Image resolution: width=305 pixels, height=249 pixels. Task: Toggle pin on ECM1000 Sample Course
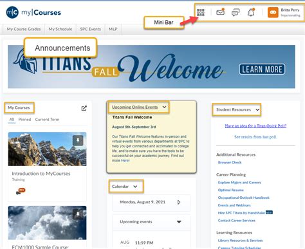[78, 214]
